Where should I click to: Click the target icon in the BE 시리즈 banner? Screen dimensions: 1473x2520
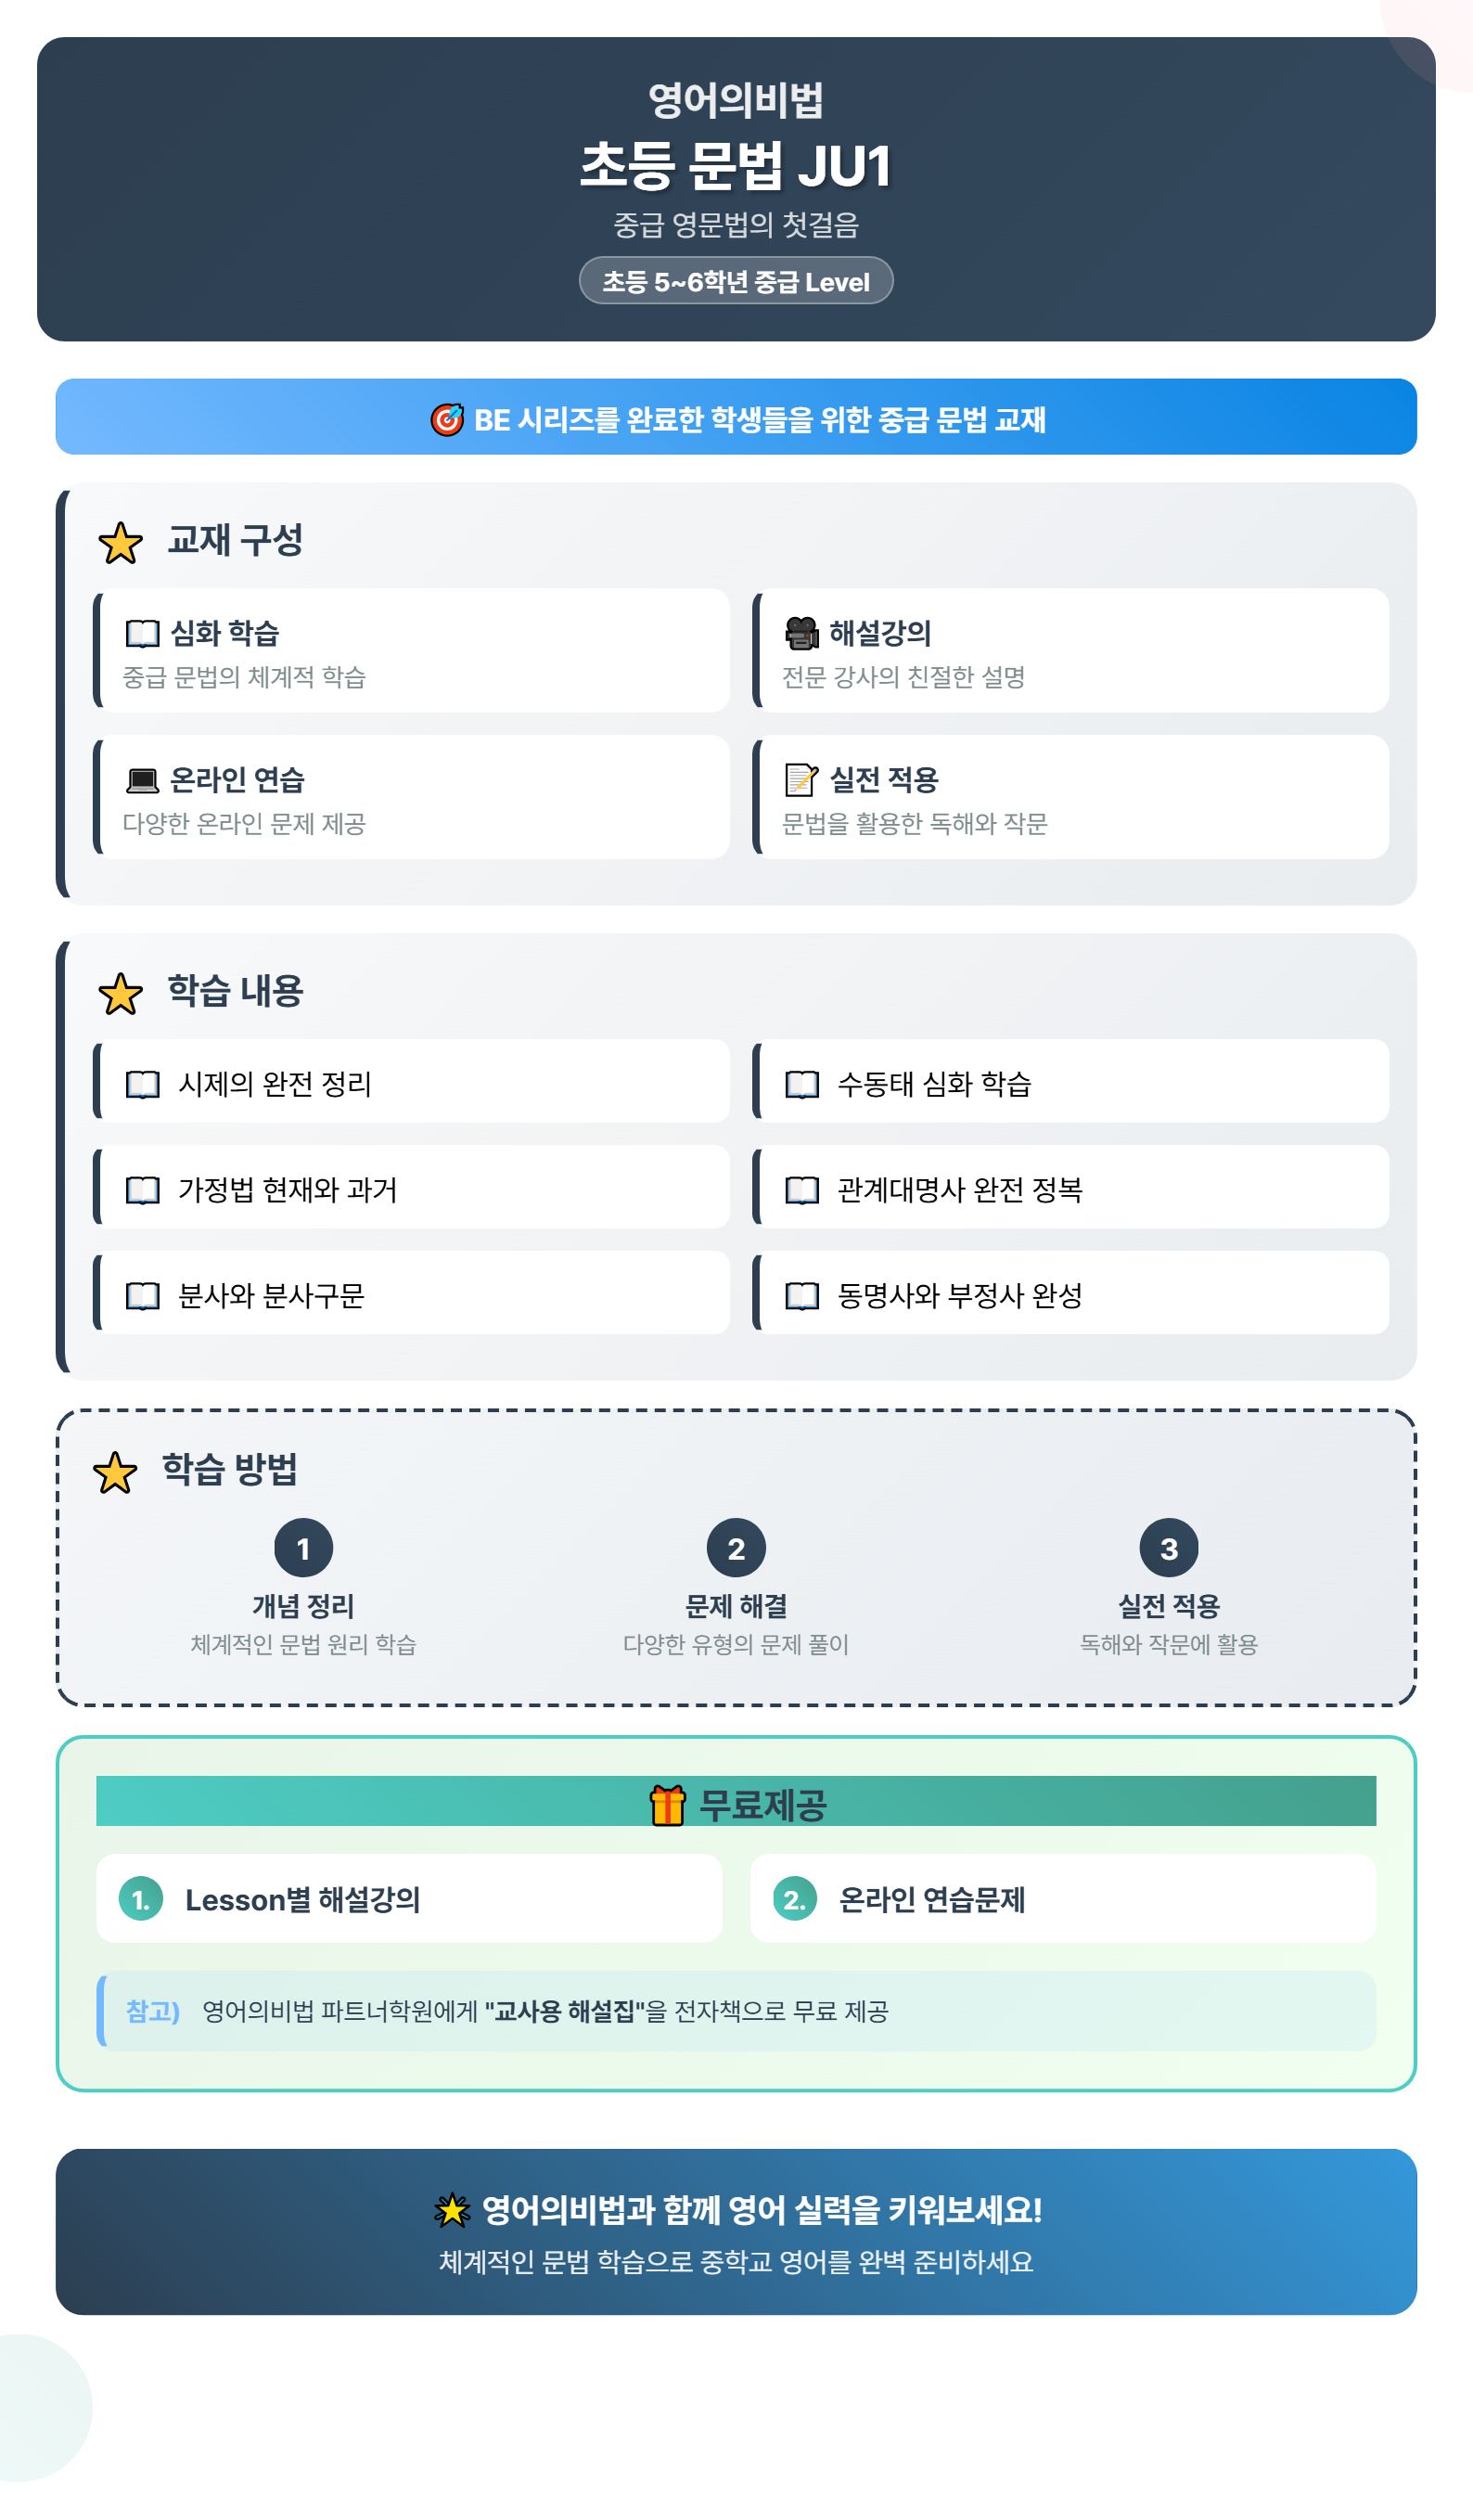pos(447,419)
